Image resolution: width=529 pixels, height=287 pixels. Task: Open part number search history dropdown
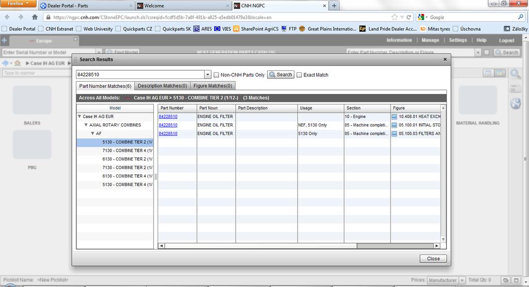coord(208,74)
